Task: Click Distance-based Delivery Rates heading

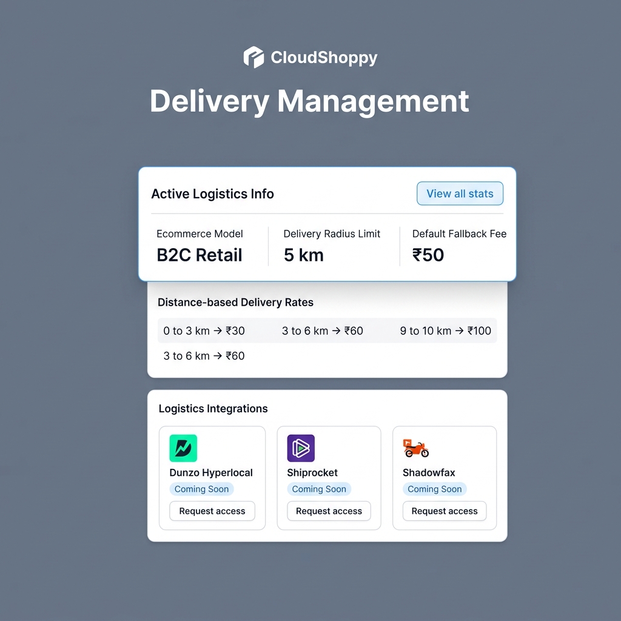Action: (235, 302)
